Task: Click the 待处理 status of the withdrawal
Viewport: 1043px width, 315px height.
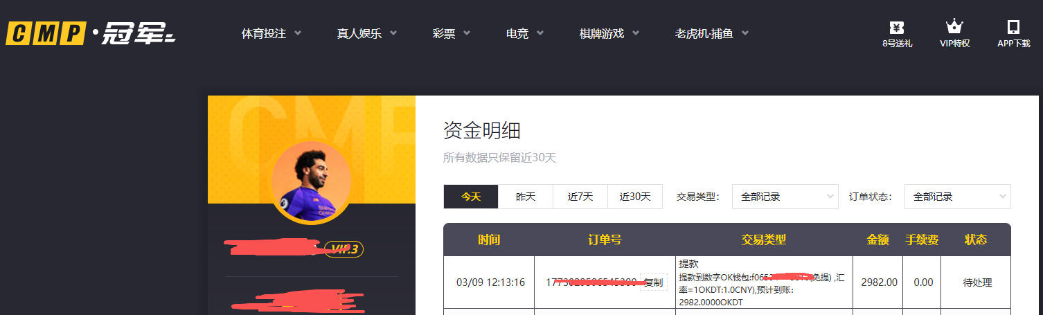Action: tap(977, 282)
